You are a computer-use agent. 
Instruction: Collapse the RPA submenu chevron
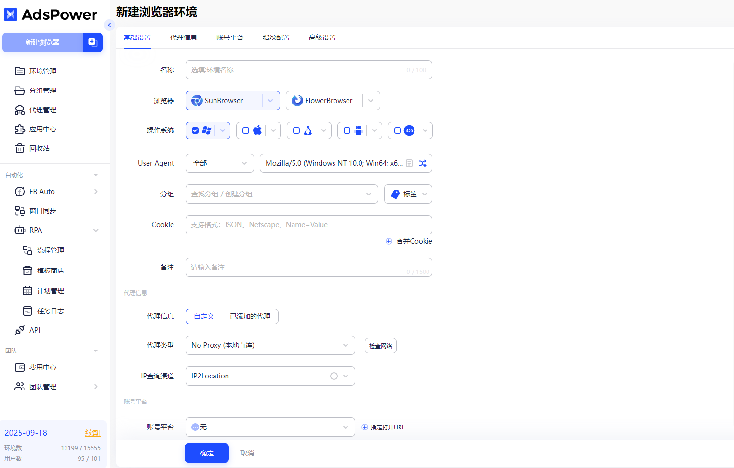point(96,230)
